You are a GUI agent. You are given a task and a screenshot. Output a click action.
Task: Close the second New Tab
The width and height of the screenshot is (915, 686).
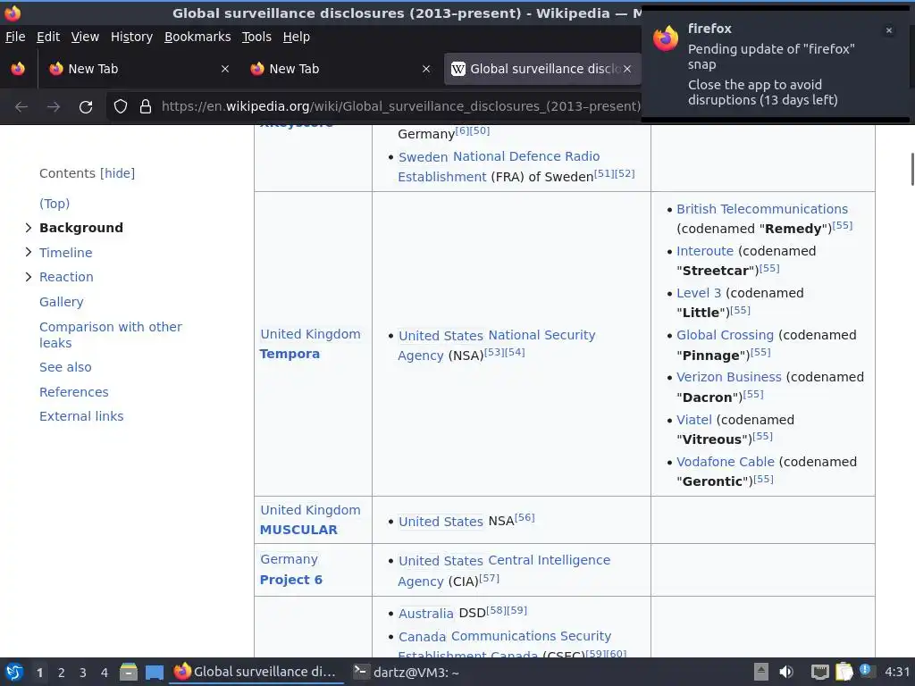[x=426, y=69]
